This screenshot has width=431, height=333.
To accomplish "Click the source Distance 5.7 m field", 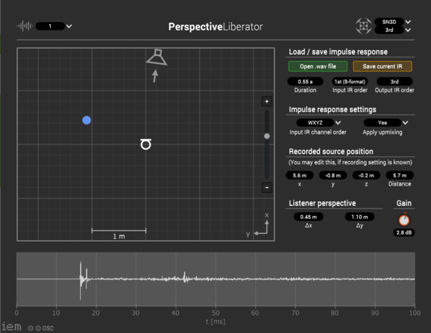I will point(399,175).
